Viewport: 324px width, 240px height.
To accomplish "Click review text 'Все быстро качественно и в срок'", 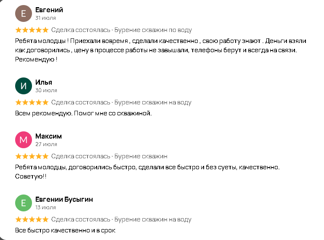I will point(65,230).
